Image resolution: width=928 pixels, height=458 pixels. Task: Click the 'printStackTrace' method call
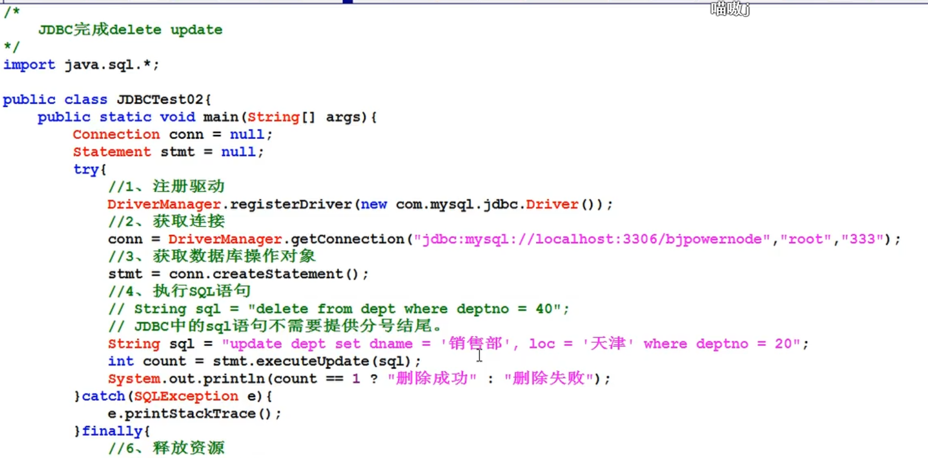point(190,414)
